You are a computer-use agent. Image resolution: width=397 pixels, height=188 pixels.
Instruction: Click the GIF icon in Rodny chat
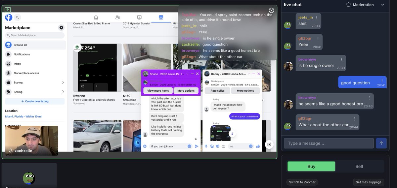tap(224, 146)
